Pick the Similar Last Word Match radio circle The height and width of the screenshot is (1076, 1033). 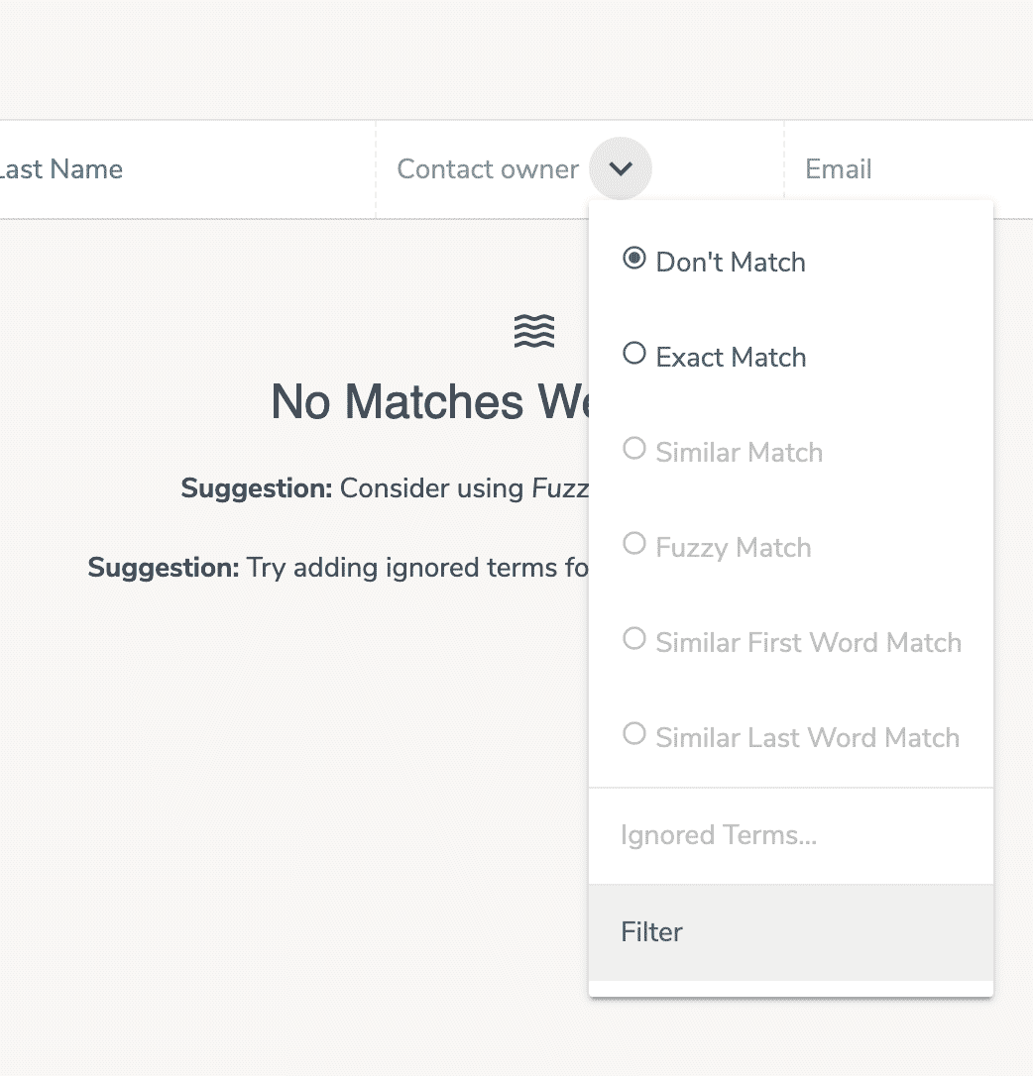click(633, 733)
